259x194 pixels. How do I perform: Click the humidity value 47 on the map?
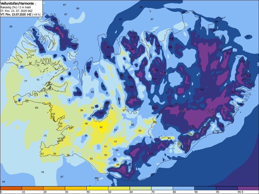[x=116, y=142]
